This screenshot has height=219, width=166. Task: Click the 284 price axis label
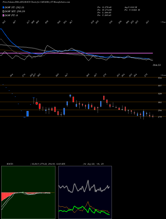(x=160, y=110)
